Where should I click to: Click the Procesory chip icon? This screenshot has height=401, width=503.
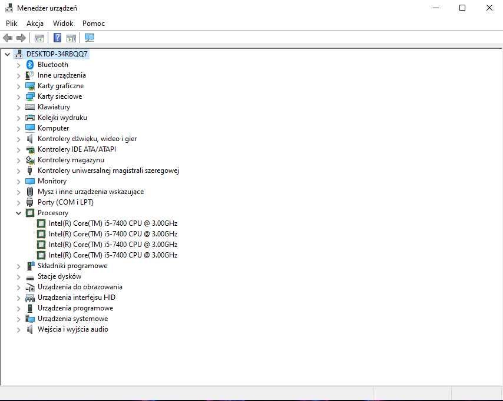pos(30,213)
